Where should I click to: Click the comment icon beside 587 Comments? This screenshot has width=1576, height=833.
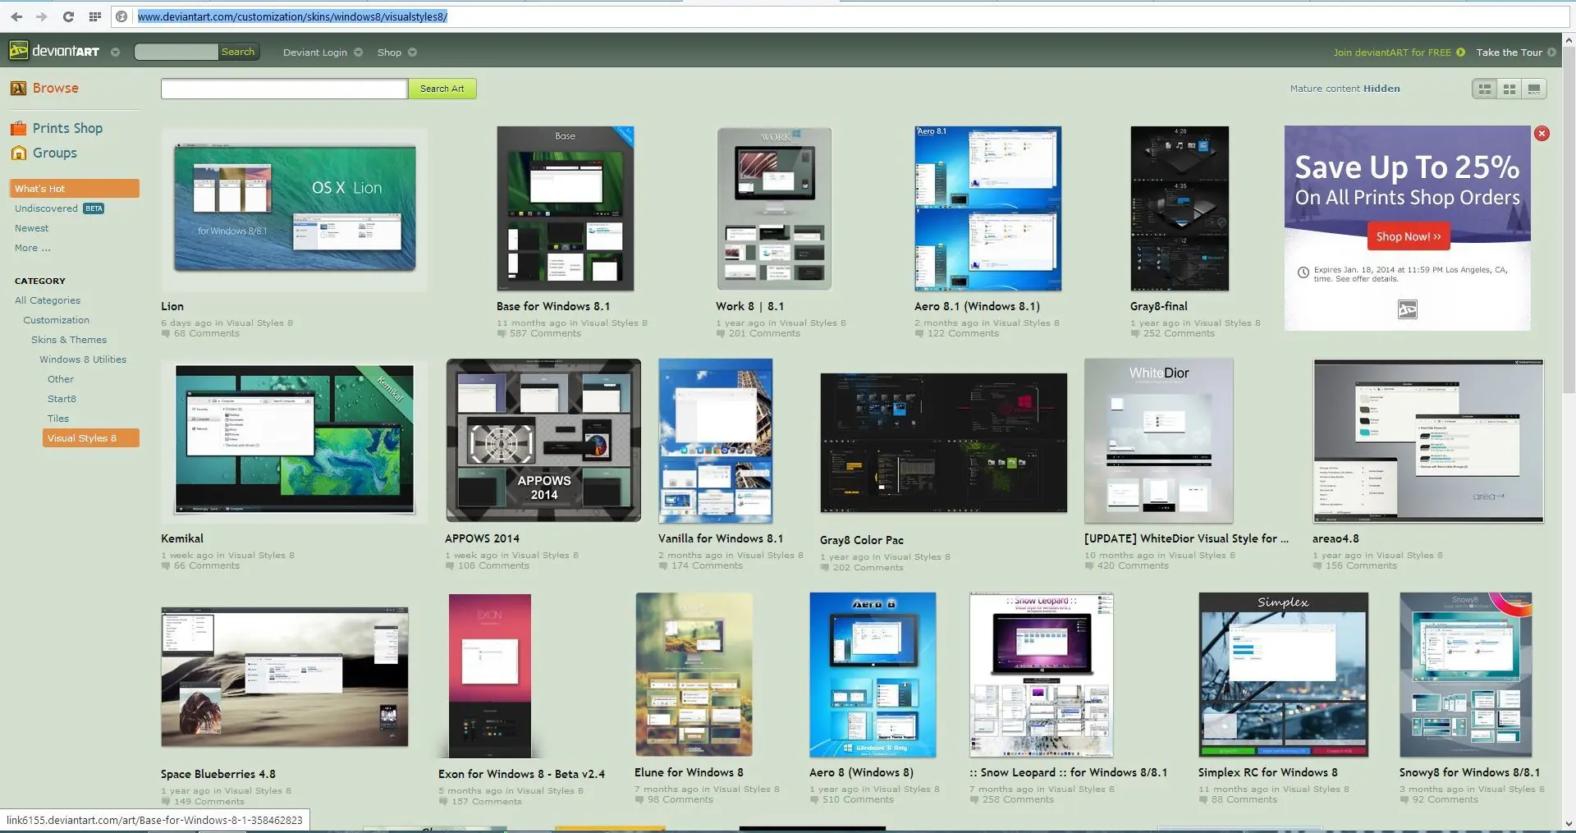click(502, 334)
